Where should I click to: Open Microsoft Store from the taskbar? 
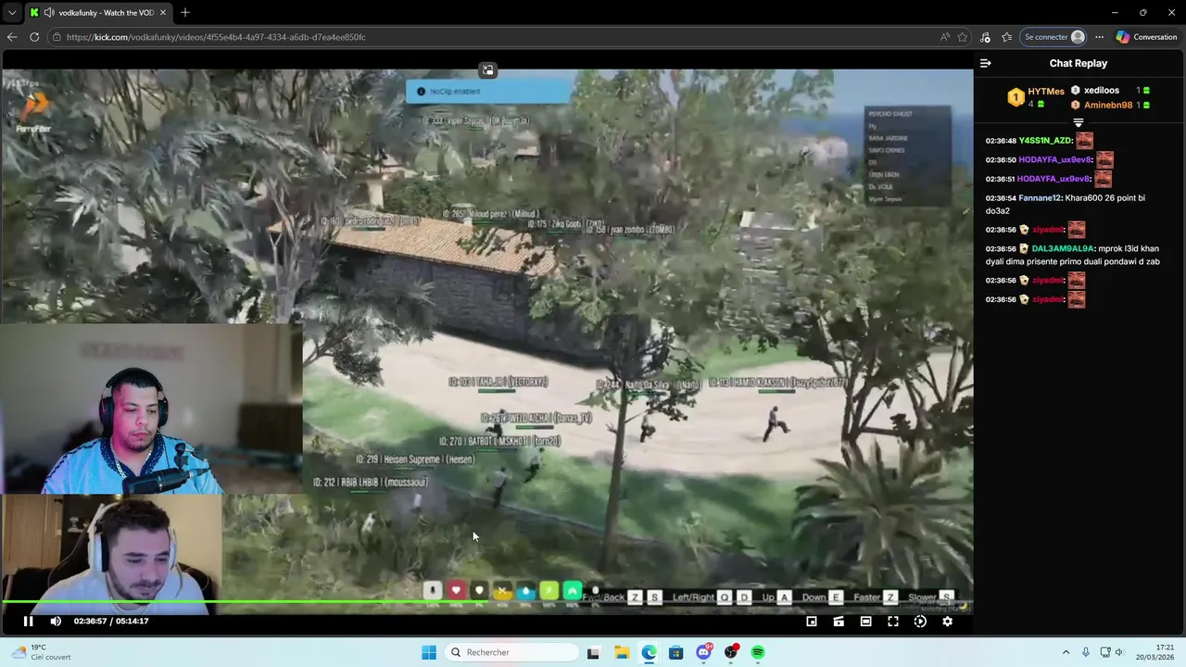676,652
